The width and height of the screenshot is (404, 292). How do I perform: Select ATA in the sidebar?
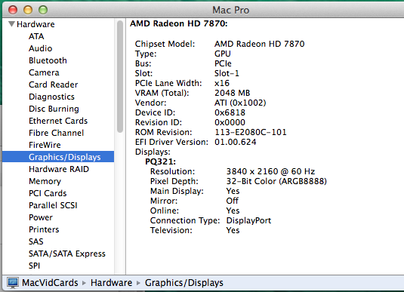36,36
